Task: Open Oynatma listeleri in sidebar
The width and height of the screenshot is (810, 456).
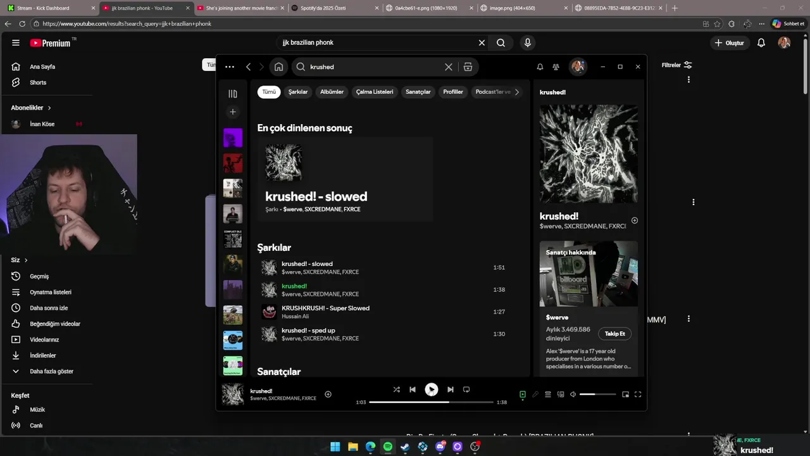Action: coord(49,292)
